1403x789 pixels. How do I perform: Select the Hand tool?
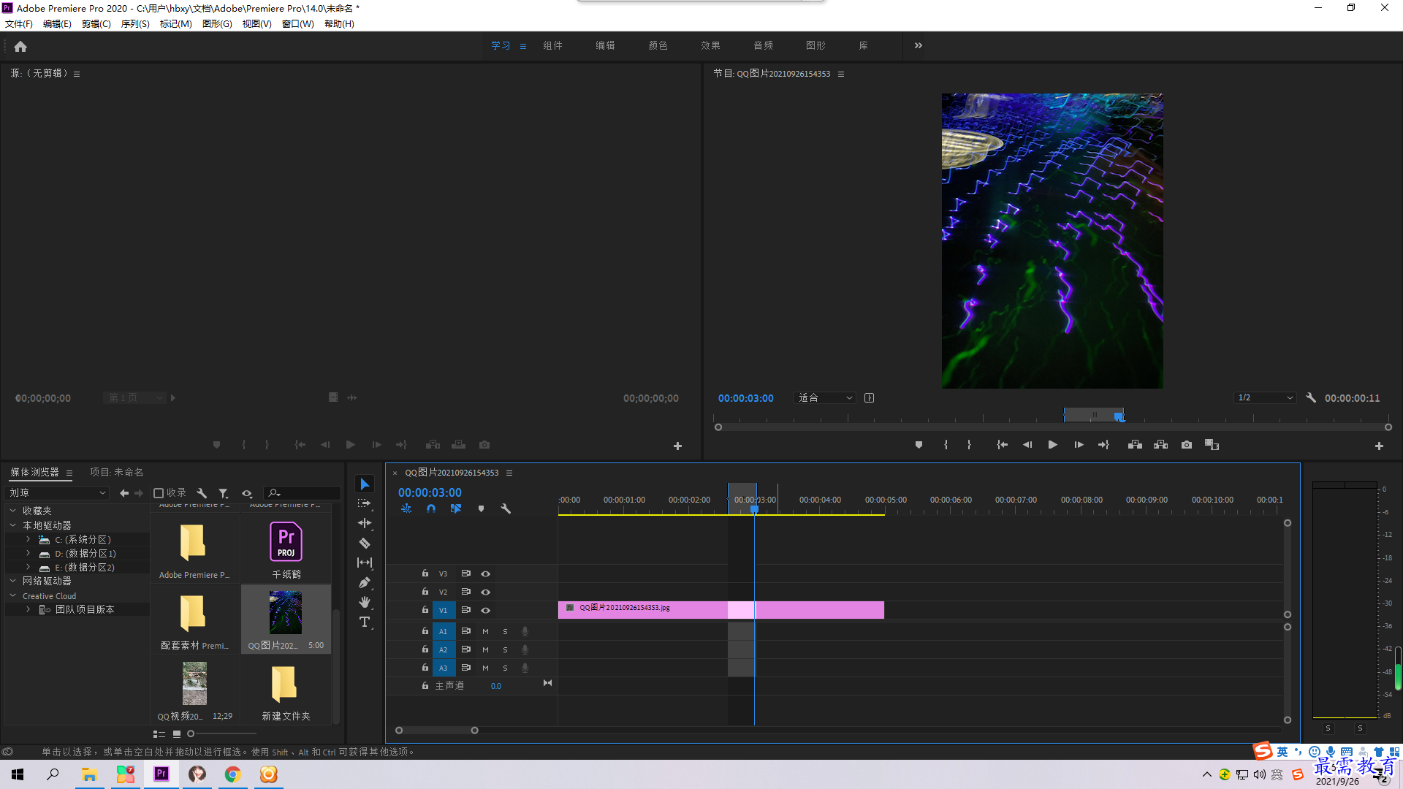click(x=364, y=602)
